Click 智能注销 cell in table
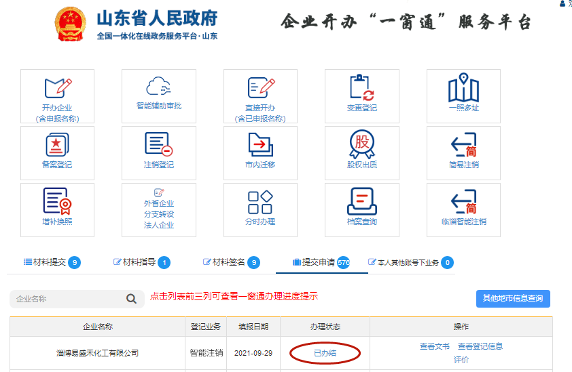 click(x=206, y=353)
